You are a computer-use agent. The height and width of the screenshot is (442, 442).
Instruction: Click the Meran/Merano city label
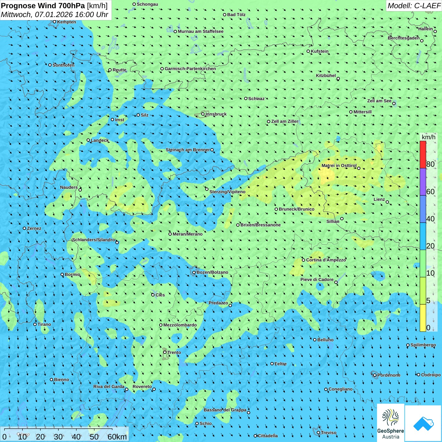coord(188,234)
